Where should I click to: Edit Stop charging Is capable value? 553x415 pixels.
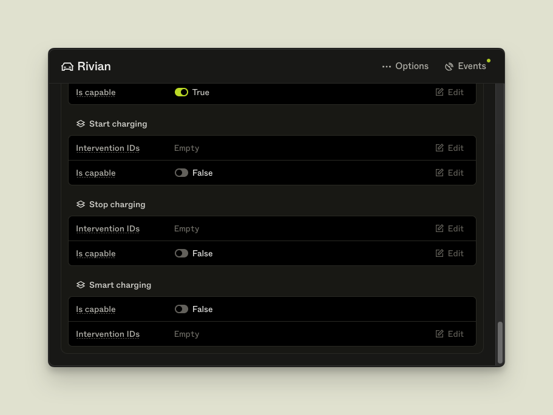[x=449, y=253]
